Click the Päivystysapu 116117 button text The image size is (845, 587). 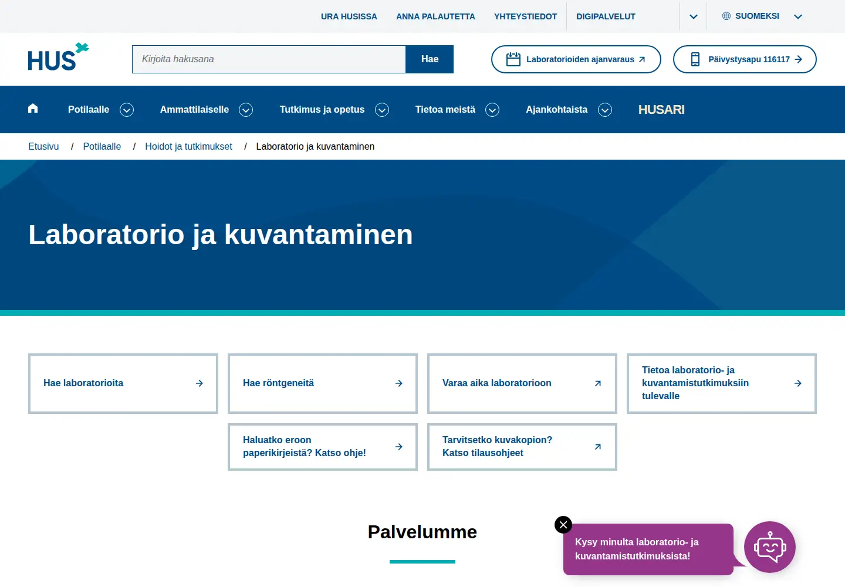[x=749, y=59]
